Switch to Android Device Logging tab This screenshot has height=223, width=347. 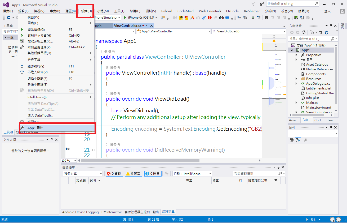pyautogui.click(x=80, y=212)
